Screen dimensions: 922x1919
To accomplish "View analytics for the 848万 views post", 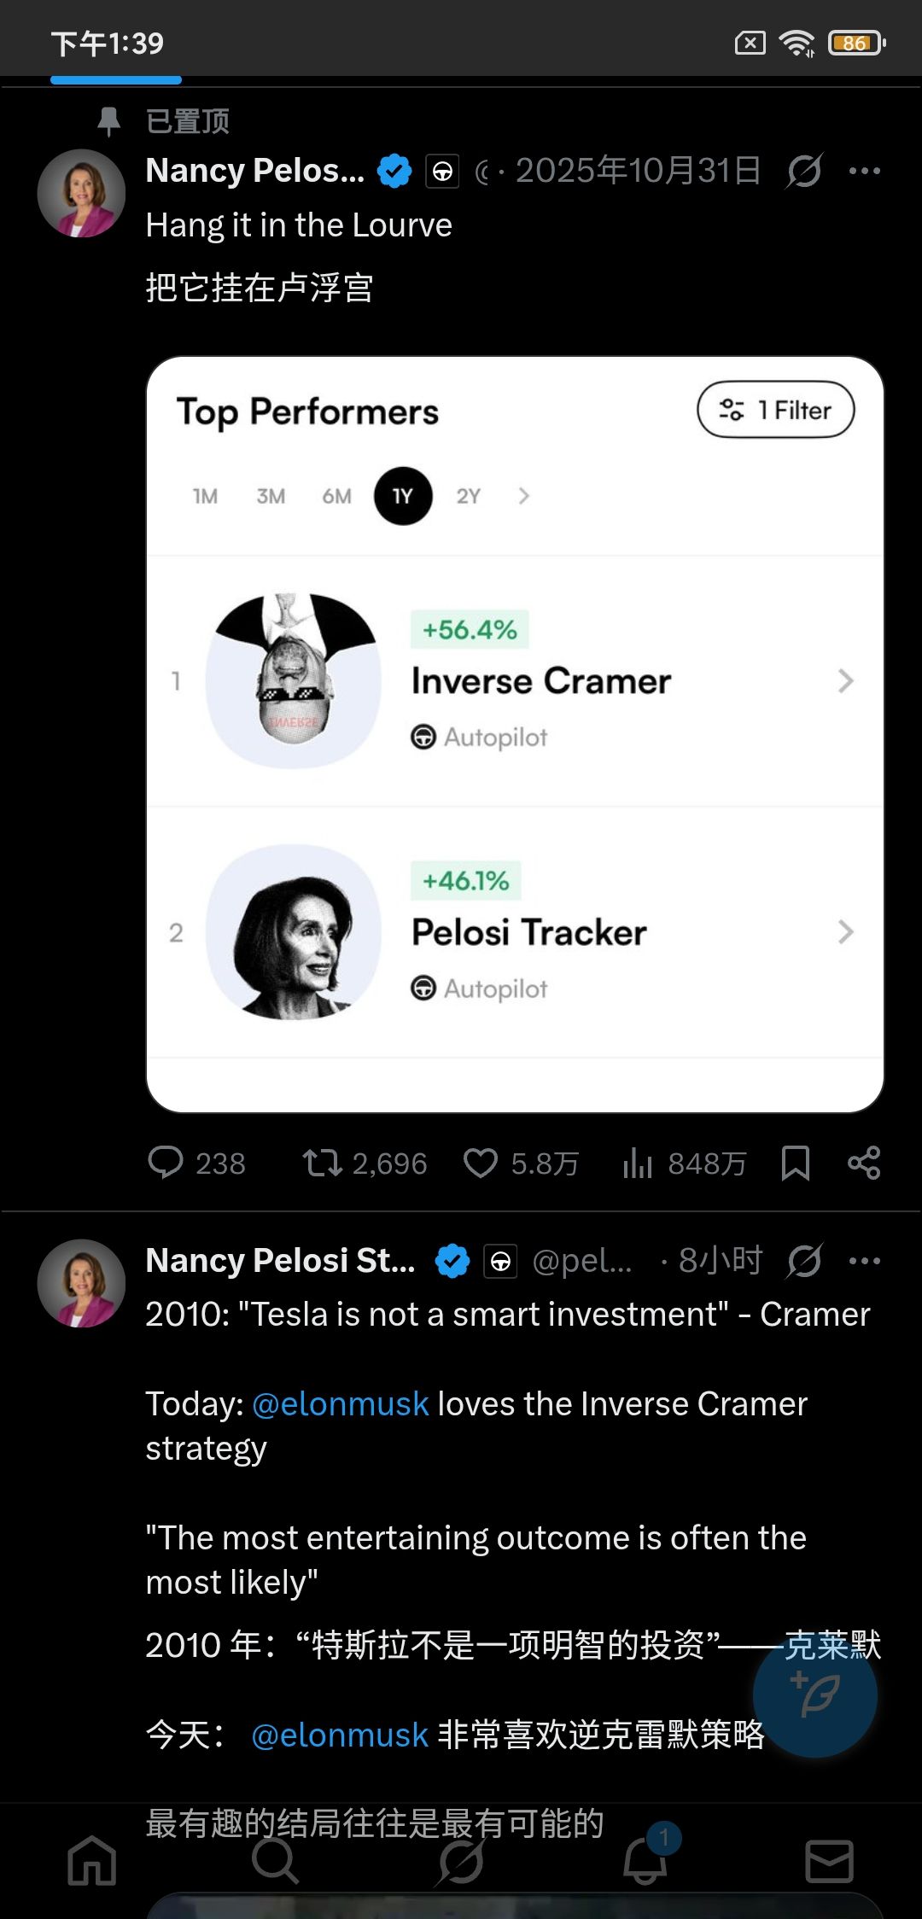I will pyautogui.click(x=638, y=1163).
